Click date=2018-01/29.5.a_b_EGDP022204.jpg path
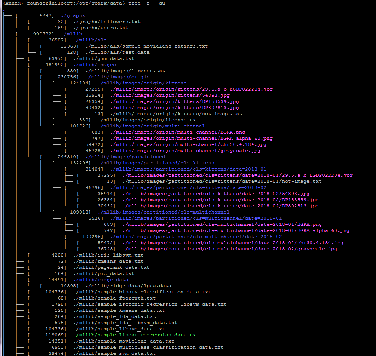 (x=237, y=175)
